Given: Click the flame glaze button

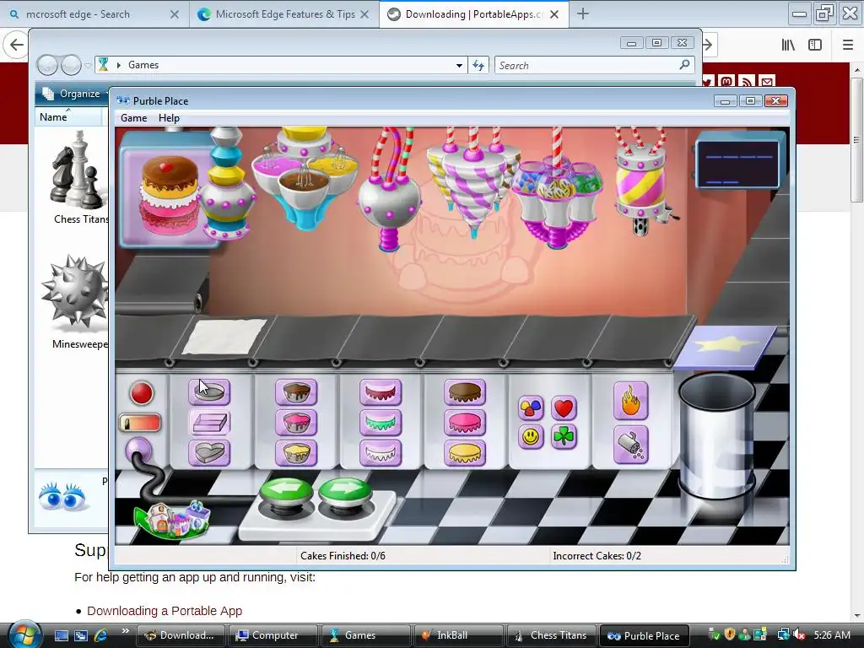Looking at the screenshot, I should tap(630, 401).
